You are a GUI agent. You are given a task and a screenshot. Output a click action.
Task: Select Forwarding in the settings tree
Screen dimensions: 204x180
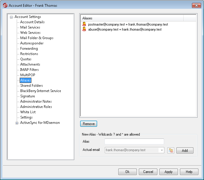pyautogui.click(x=29, y=49)
